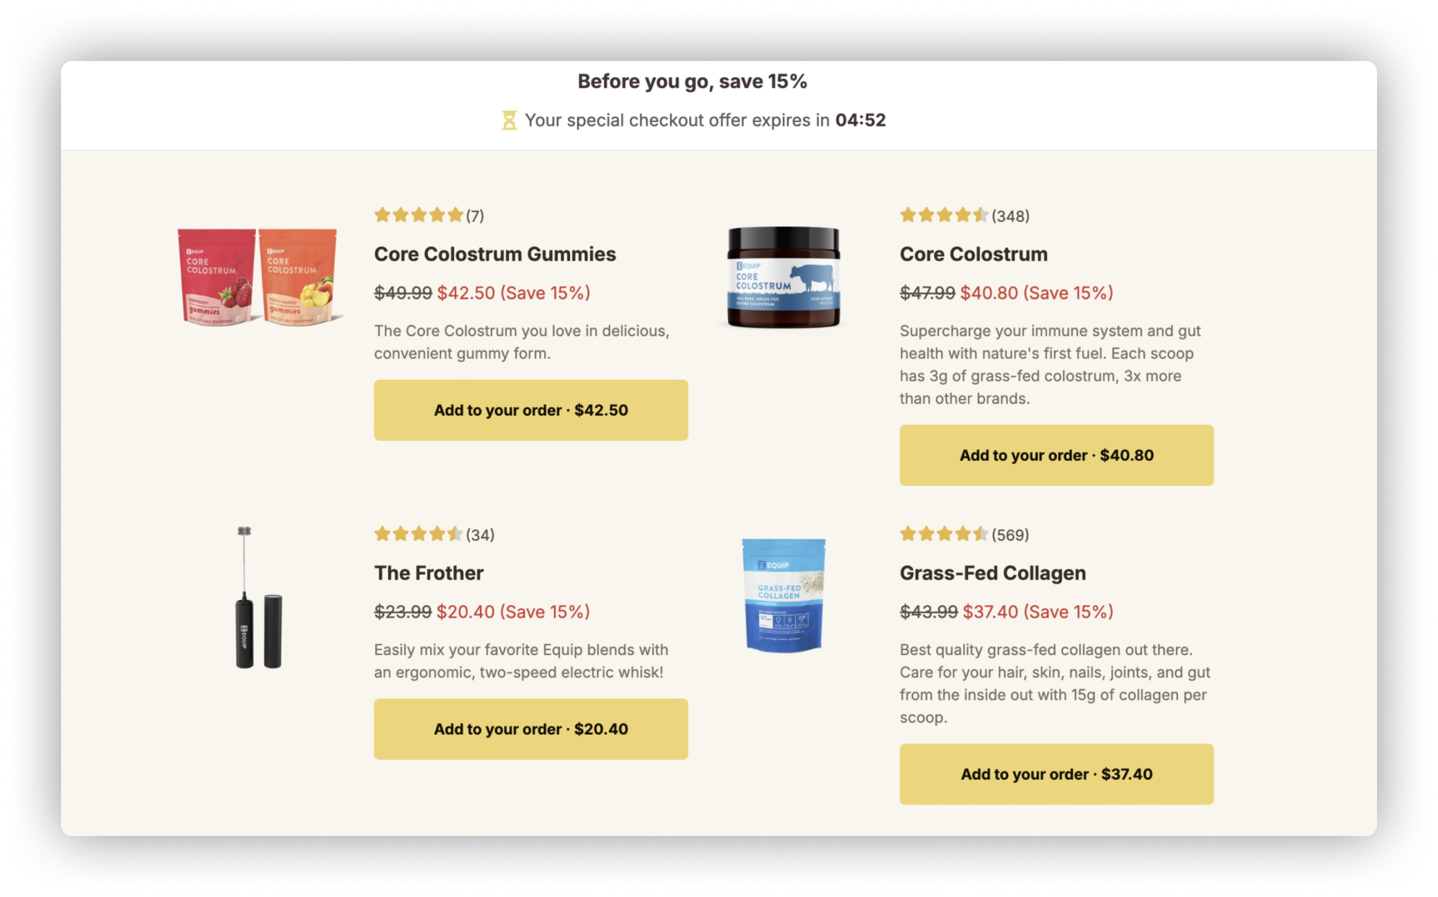Image resolution: width=1438 pixels, height=897 pixels.
Task: Add Core Colostrum for $40.80
Action: pos(1056,455)
